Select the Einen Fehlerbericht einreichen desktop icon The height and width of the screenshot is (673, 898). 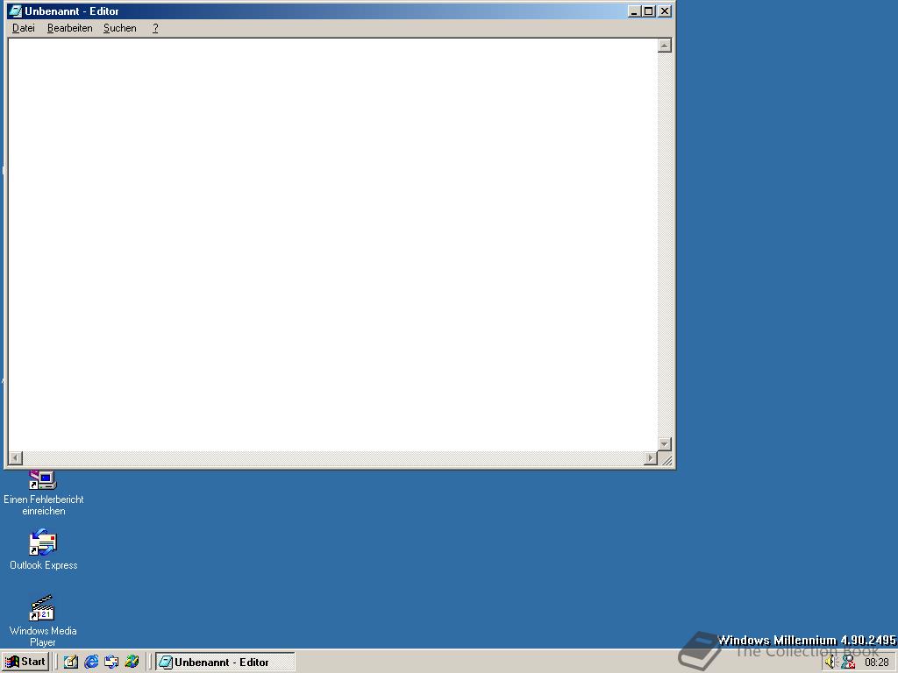point(43,493)
